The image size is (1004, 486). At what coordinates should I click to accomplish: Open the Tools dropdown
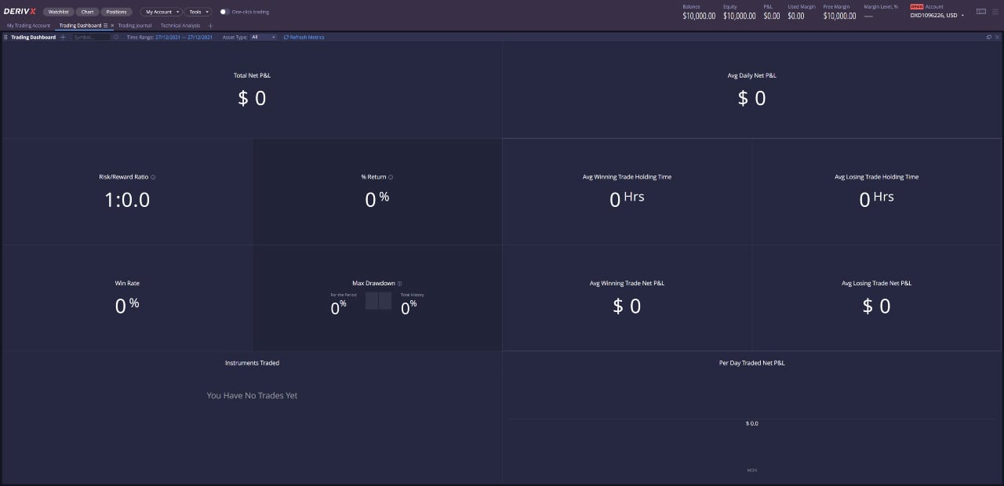click(x=198, y=12)
